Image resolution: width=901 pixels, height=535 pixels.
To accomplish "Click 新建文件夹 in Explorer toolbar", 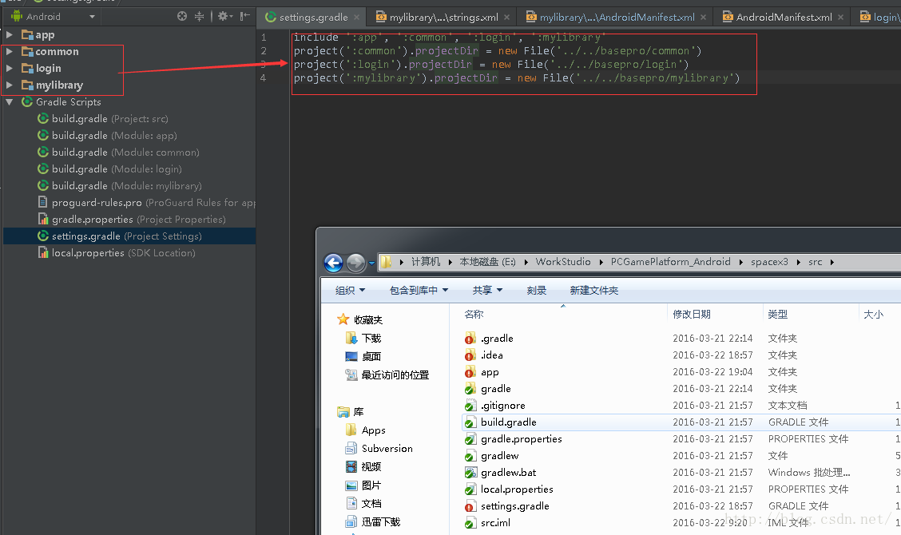I will [x=594, y=290].
